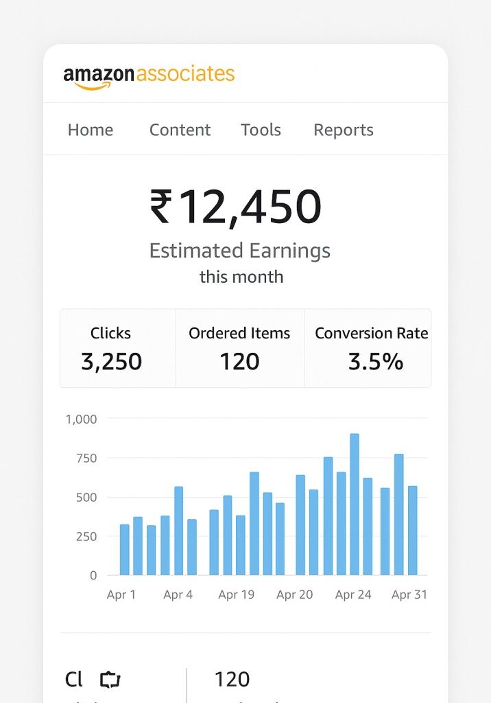Select the Ordered Items card showing 120
The image size is (491, 703).
[239, 347]
